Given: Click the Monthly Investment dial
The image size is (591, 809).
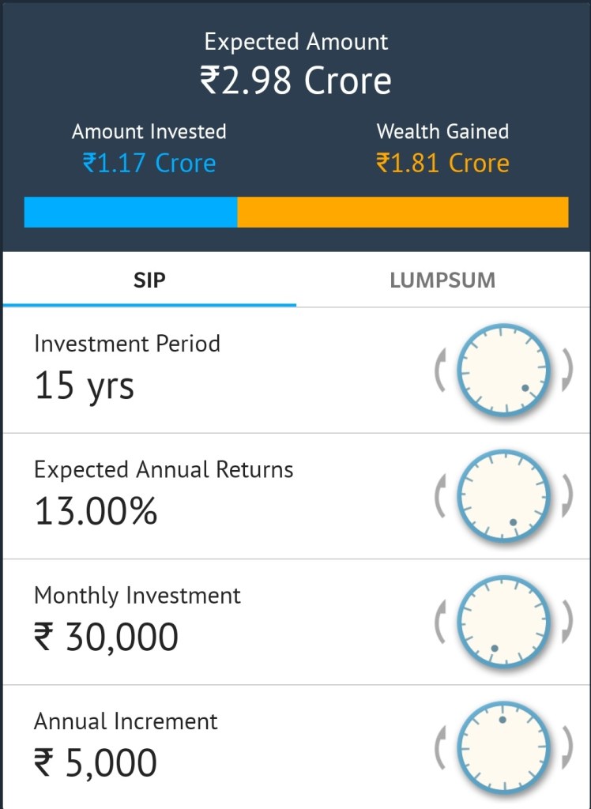Looking at the screenshot, I should (x=503, y=622).
